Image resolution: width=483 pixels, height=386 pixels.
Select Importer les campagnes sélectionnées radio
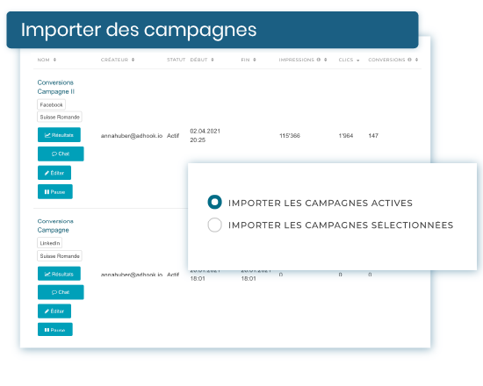(x=214, y=225)
